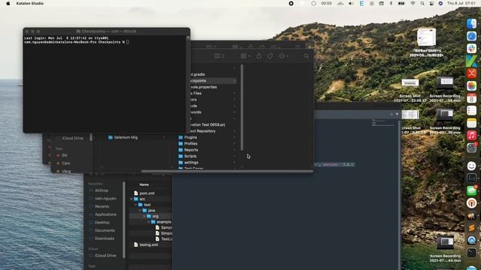Click the Tags icon in Finder toolbar

270,56
